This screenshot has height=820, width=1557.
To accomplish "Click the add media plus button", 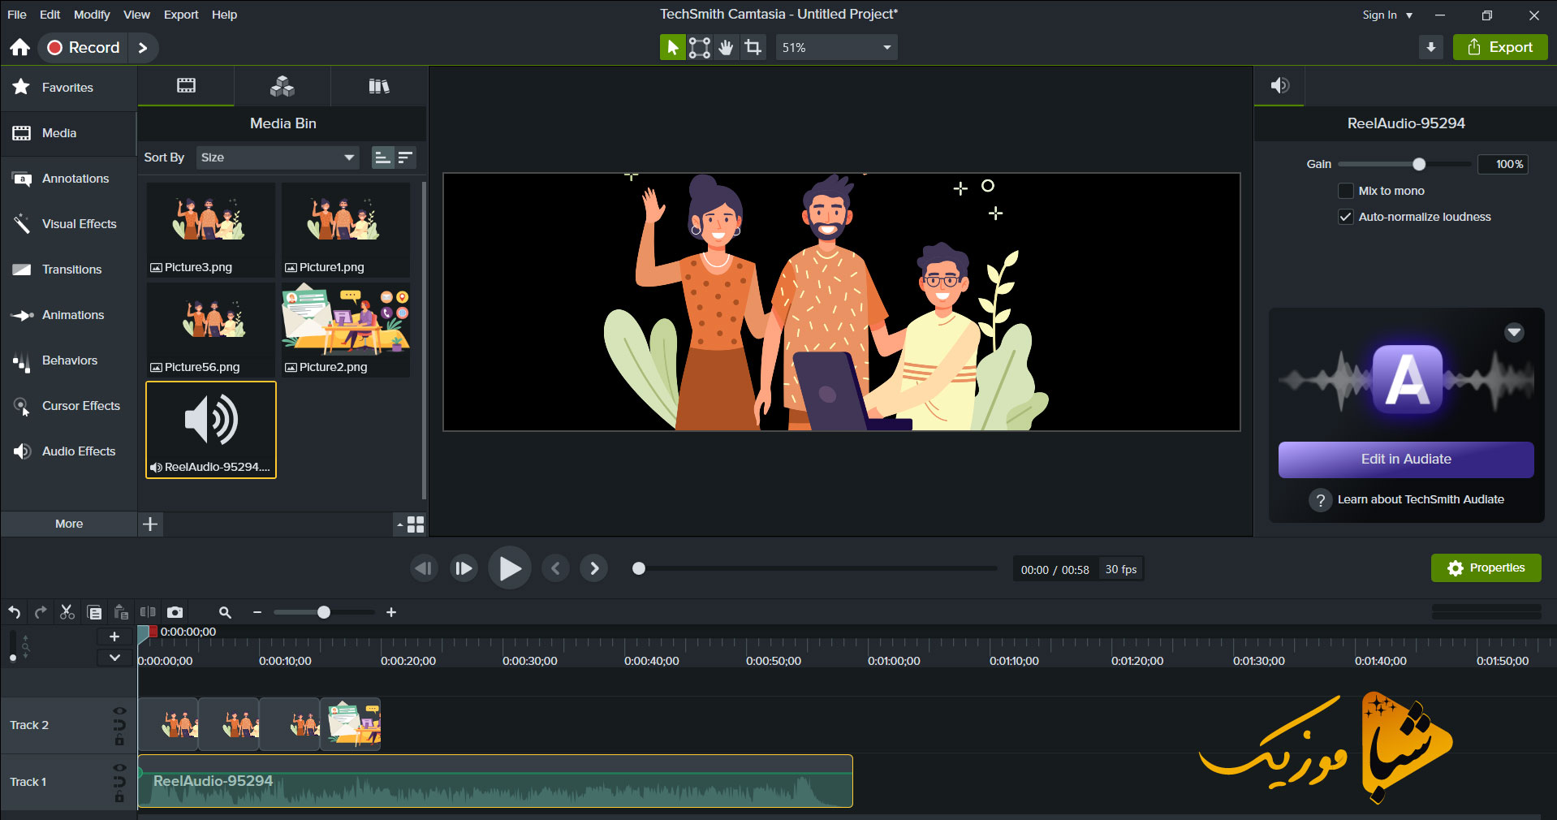I will tap(150, 524).
